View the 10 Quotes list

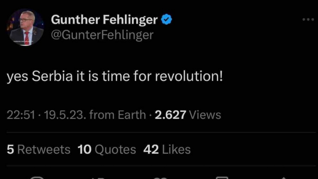coord(107,149)
